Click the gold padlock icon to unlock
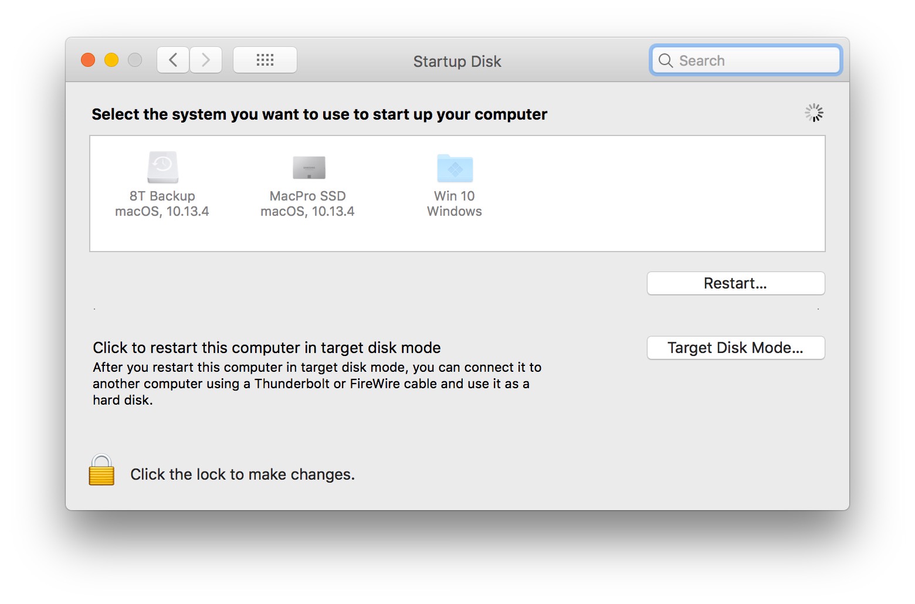This screenshot has width=915, height=604. (x=101, y=470)
